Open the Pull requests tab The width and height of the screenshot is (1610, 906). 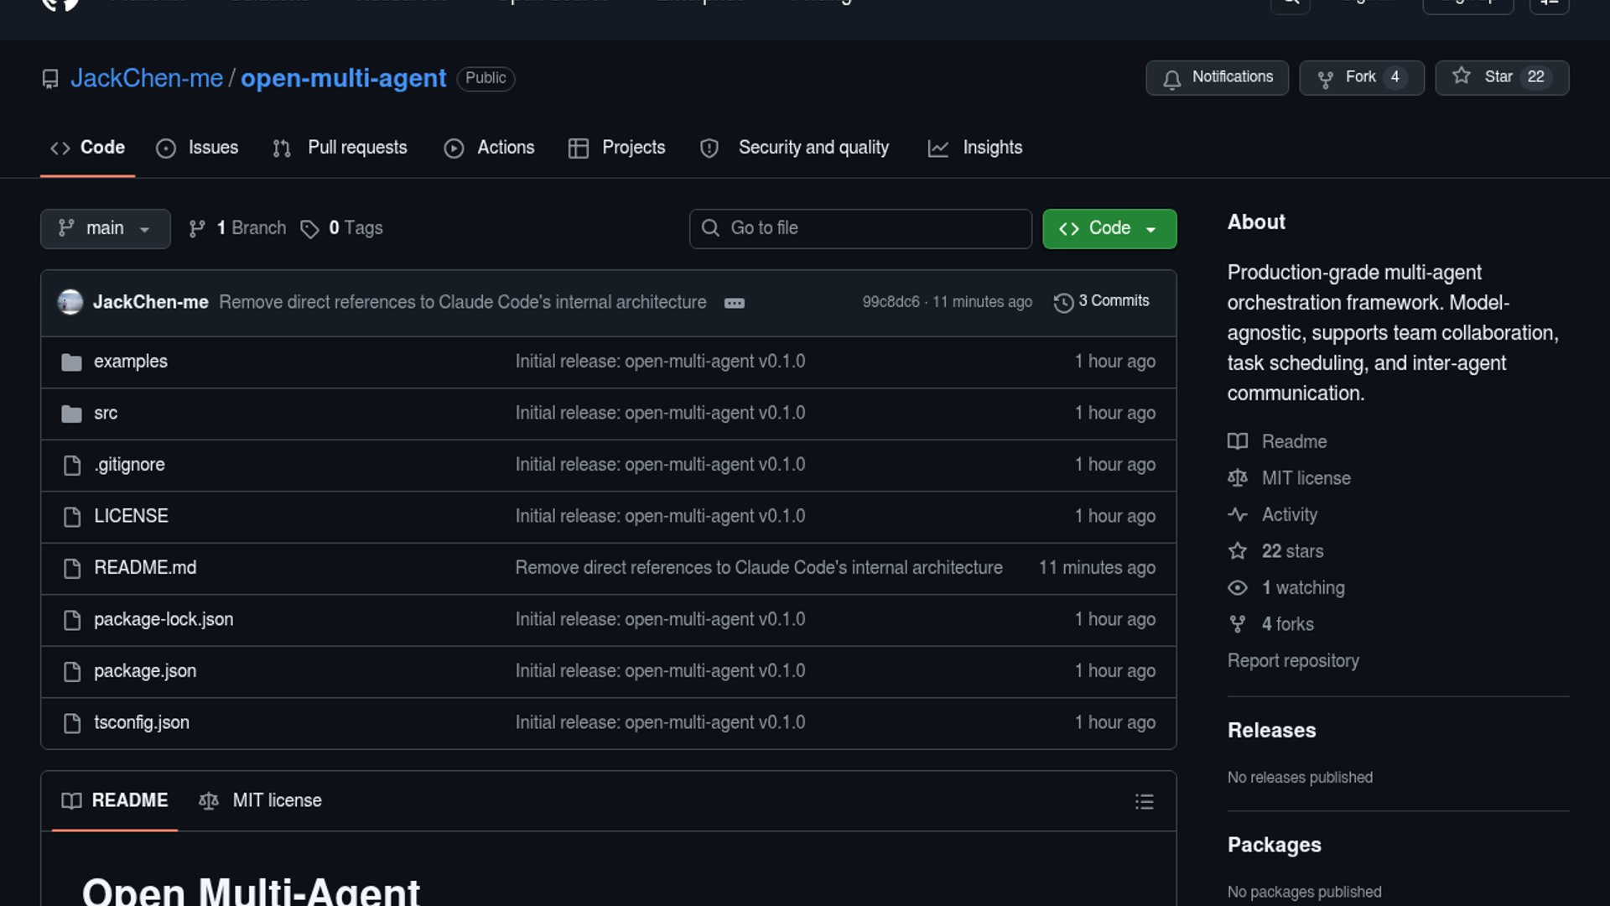coord(340,148)
